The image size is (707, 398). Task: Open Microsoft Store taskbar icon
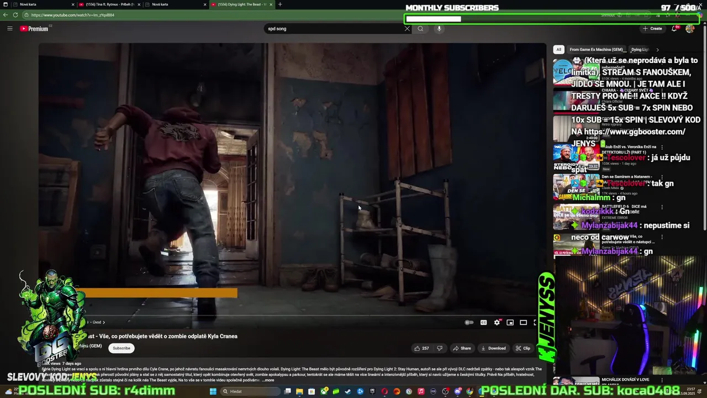click(x=312, y=391)
